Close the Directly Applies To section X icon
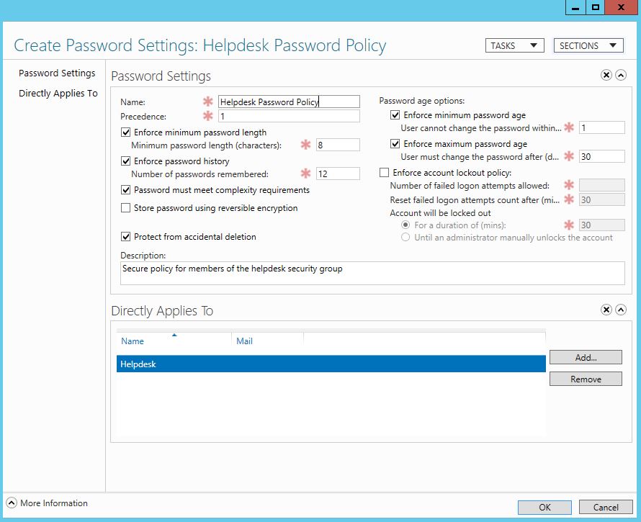Screen dimensions: 641x522 coord(606,310)
